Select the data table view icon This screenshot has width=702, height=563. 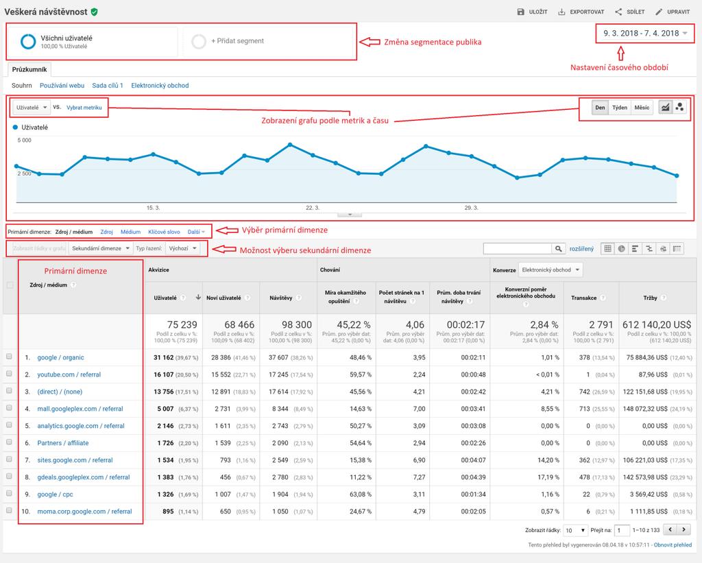607,248
